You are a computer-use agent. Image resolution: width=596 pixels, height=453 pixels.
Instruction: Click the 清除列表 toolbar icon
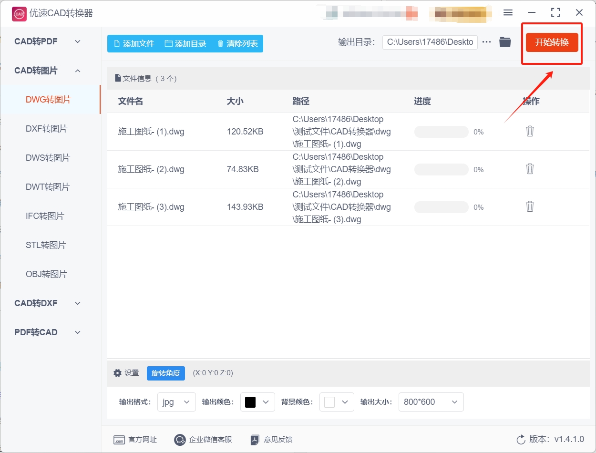[220, 43]
